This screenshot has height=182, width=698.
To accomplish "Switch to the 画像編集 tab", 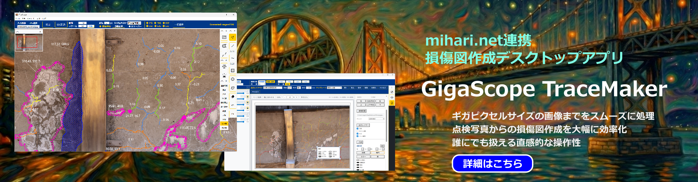I will coord(262,82).
